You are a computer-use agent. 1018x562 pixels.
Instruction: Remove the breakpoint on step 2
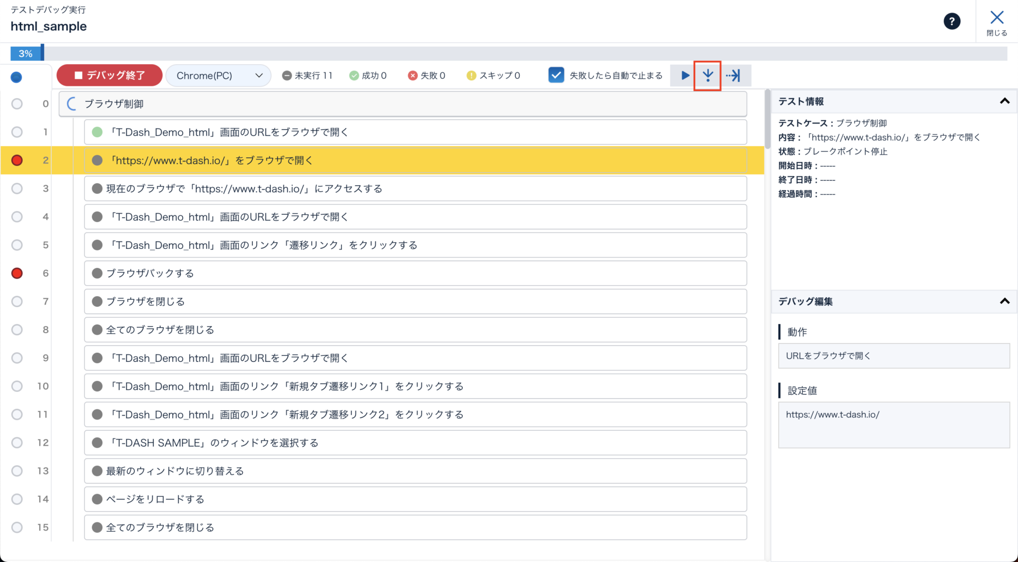click(x=17, y=160)
